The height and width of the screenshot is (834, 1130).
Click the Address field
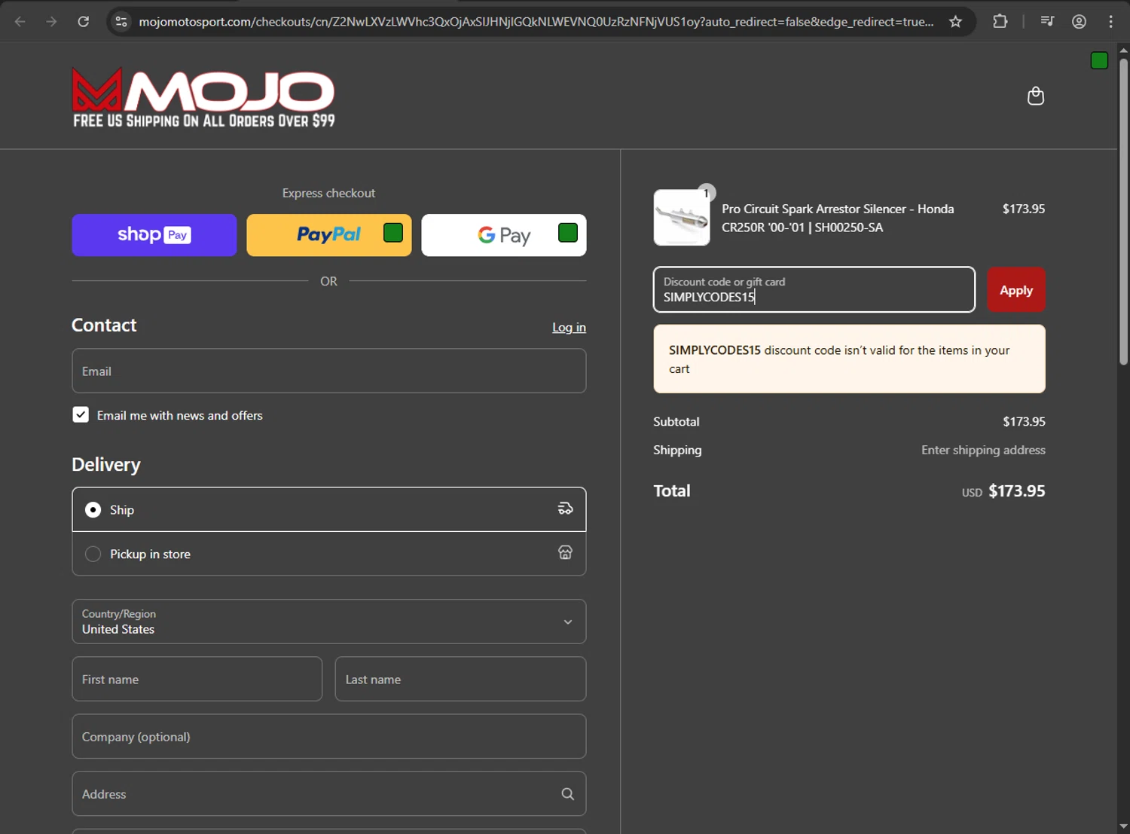tap(329, 793)
